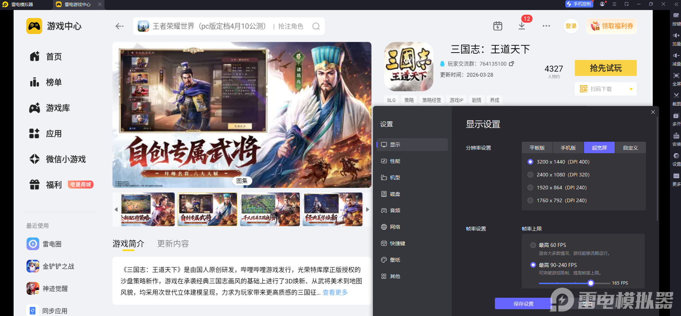Image resolution: width=681 pixels, height=316 pixels.
Task: Open the 福利 benefits section
Action: [x=46, y=185]
